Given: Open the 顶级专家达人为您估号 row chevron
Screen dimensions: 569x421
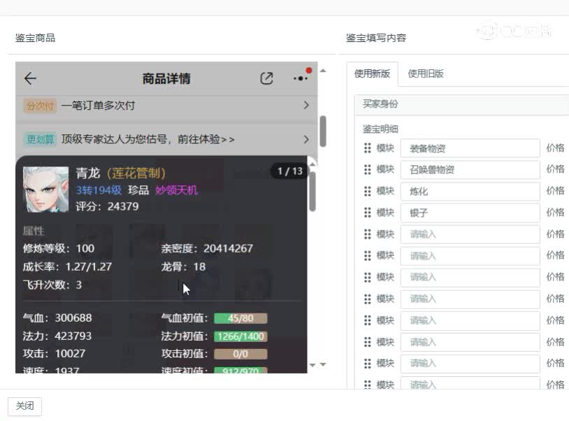Looking at the screenshot, I should [306, 139].
